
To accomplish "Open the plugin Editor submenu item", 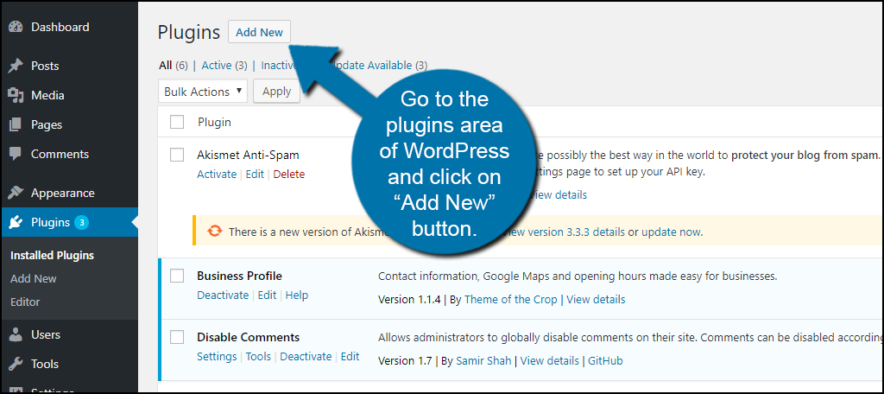I will coord(25,302).
